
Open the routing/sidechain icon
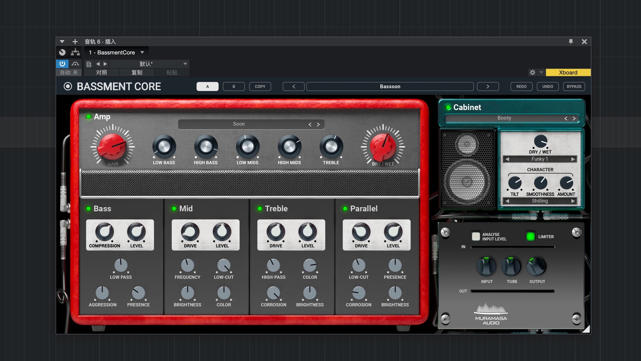pos(75,52)
